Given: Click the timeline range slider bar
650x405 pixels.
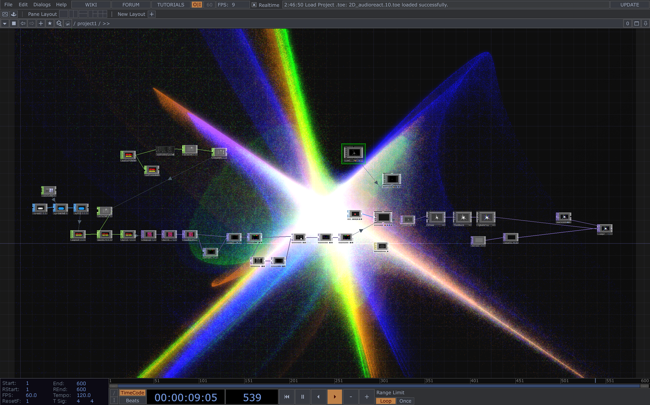Looking at the screenshot, I should pos(378,386).
